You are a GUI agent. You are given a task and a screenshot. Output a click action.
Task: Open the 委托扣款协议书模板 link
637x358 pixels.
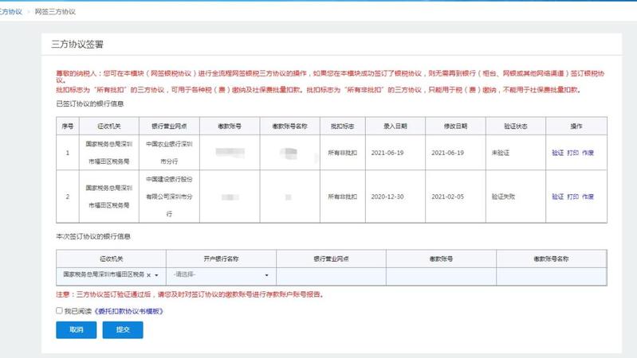coord(129,311)
